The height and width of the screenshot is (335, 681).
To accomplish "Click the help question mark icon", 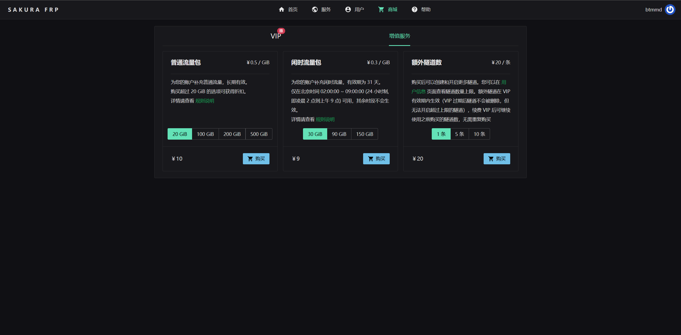I will coord(414,10).
